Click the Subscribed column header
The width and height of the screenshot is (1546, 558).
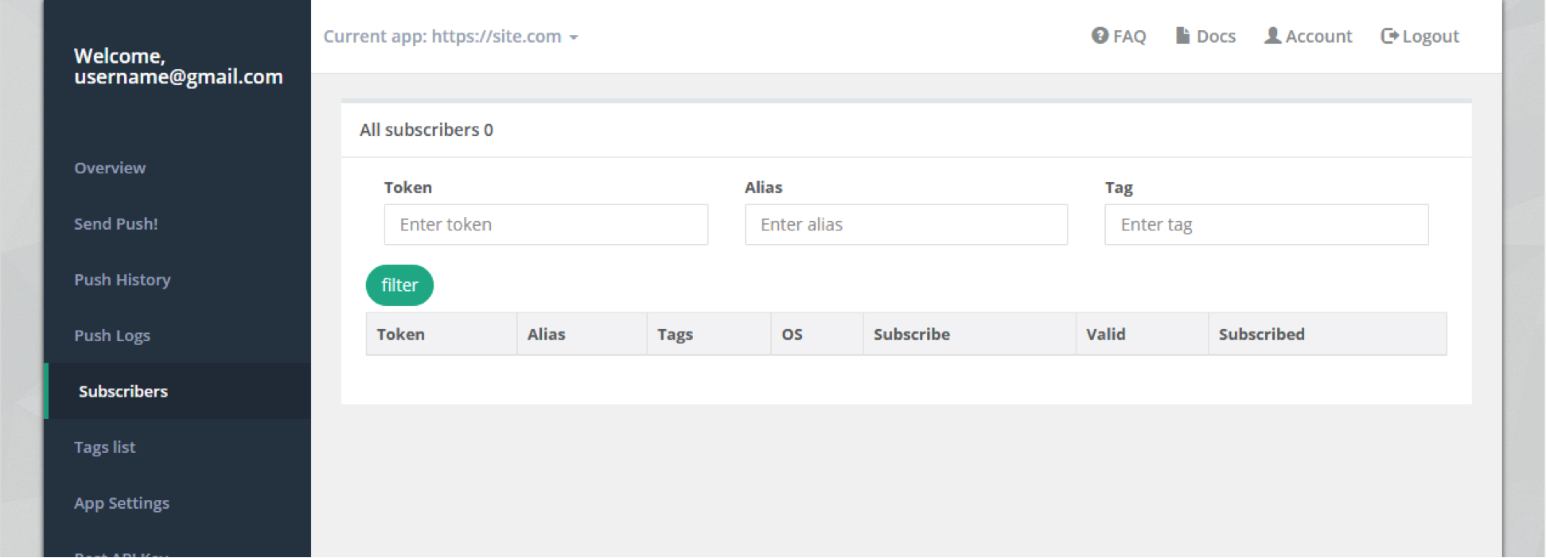(1261, 335)
